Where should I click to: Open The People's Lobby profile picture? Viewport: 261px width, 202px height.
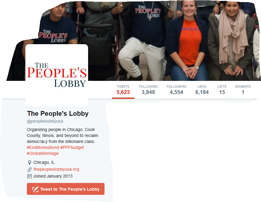57,75
